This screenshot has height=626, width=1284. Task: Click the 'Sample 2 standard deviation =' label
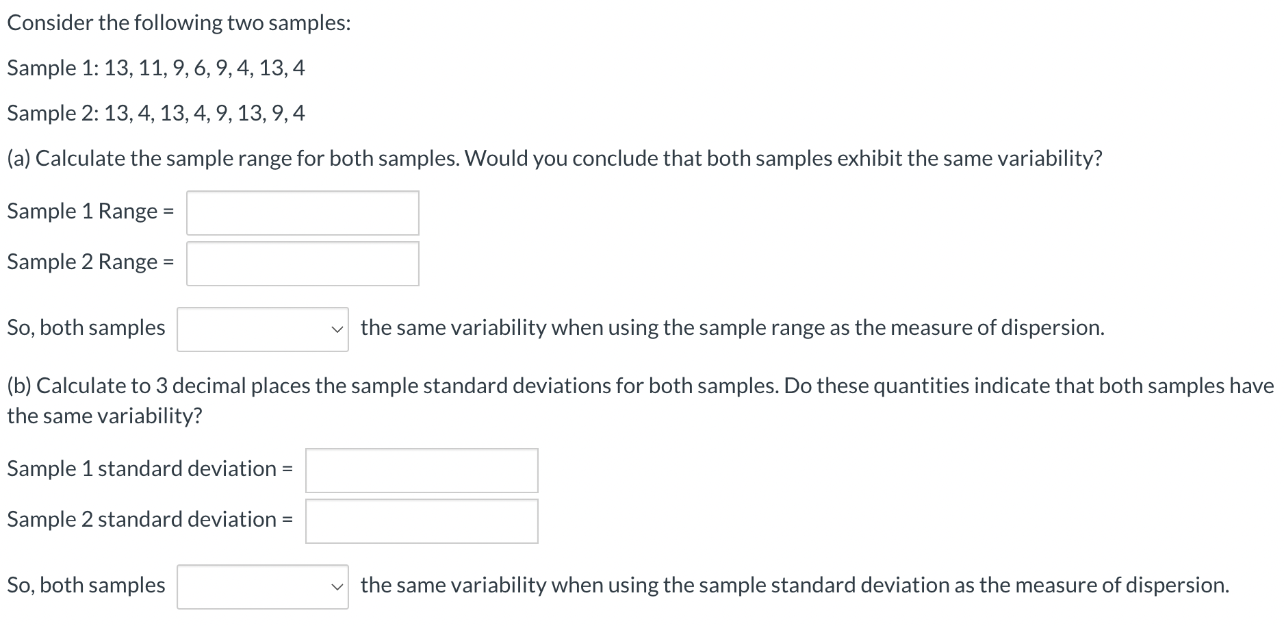click(x=150, y=519)
